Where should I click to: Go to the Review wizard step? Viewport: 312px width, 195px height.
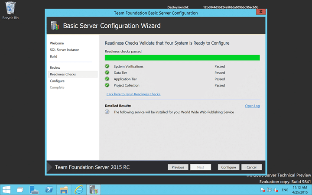(55, 68)
